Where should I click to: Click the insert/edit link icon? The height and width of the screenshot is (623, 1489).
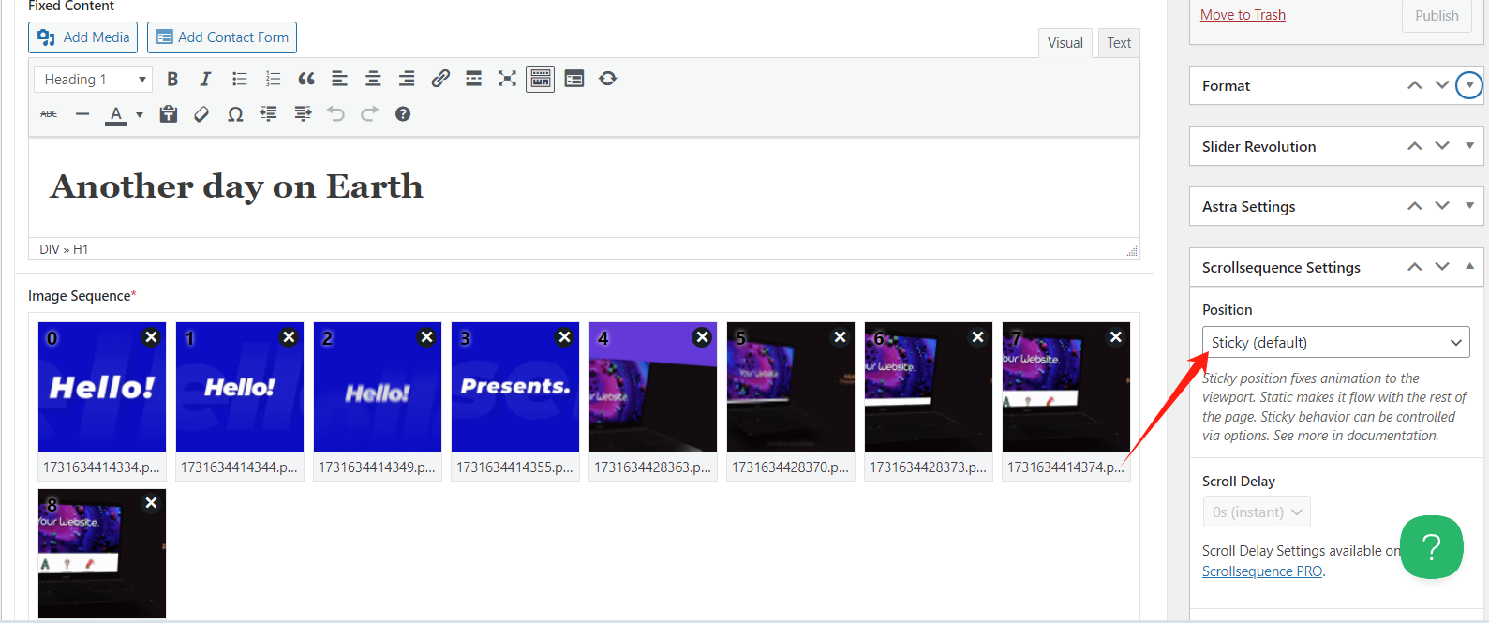pos(440,79)
